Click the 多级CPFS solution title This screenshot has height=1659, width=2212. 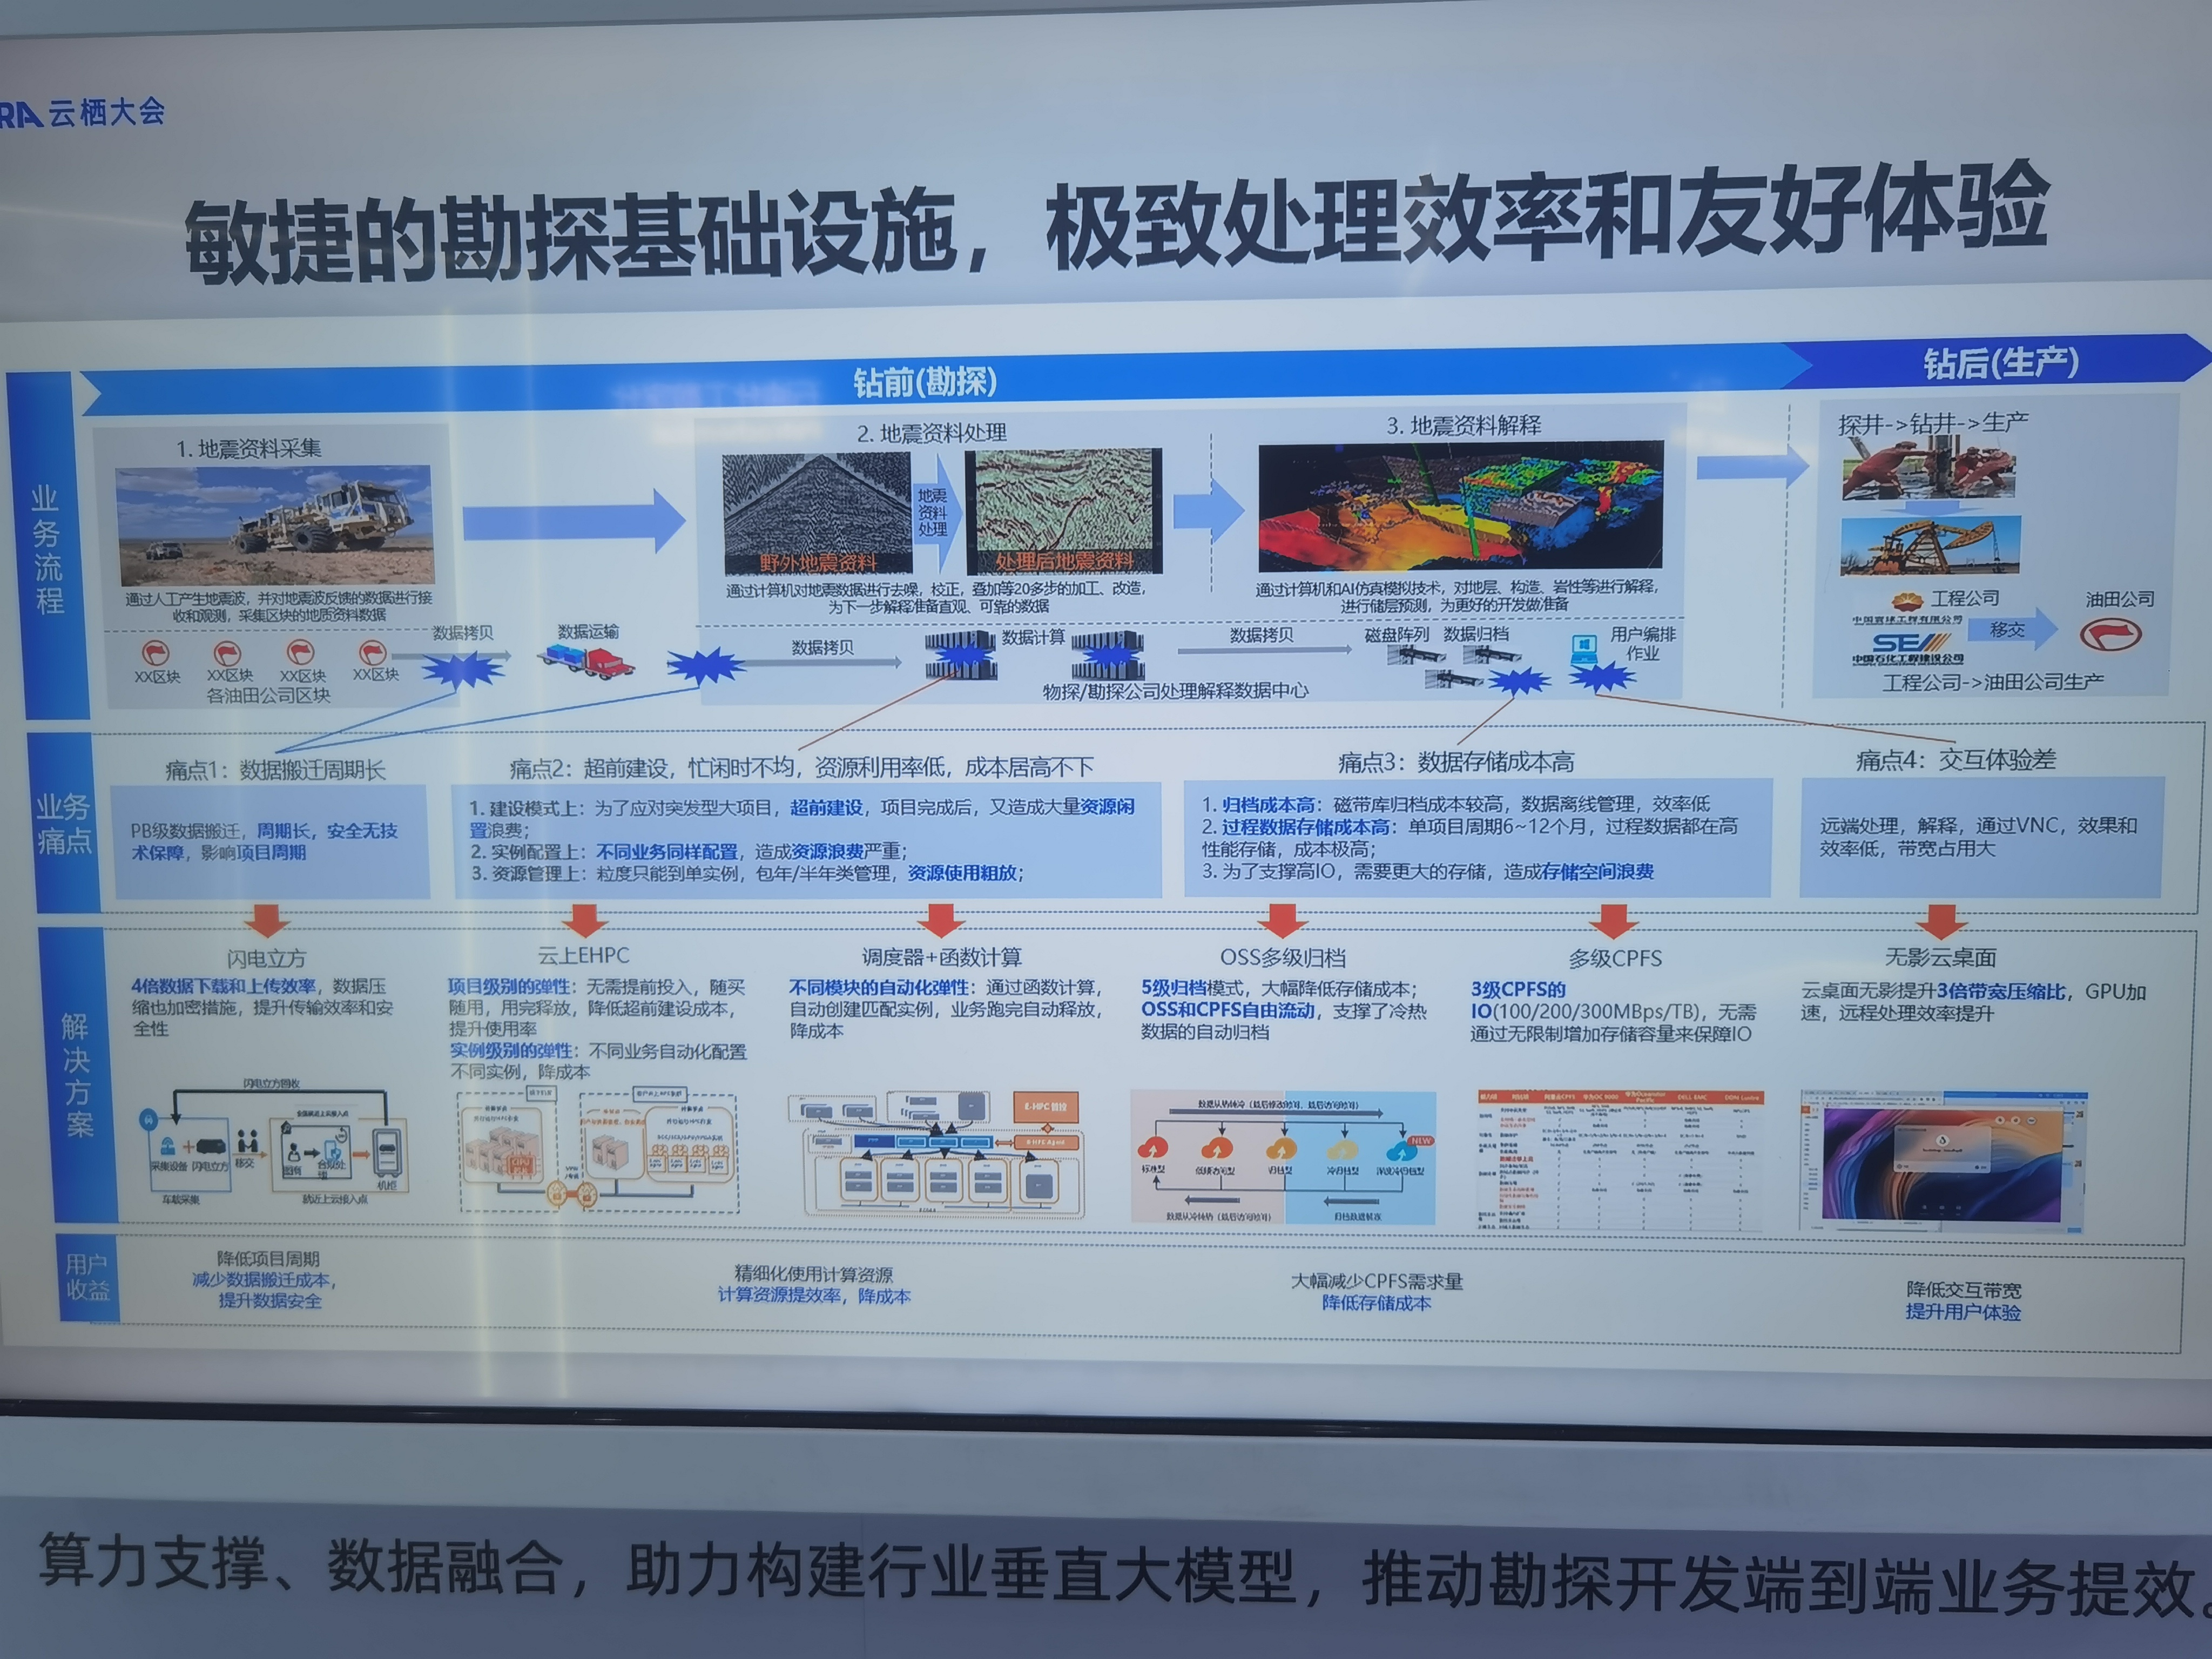[x=1615, y=958]
